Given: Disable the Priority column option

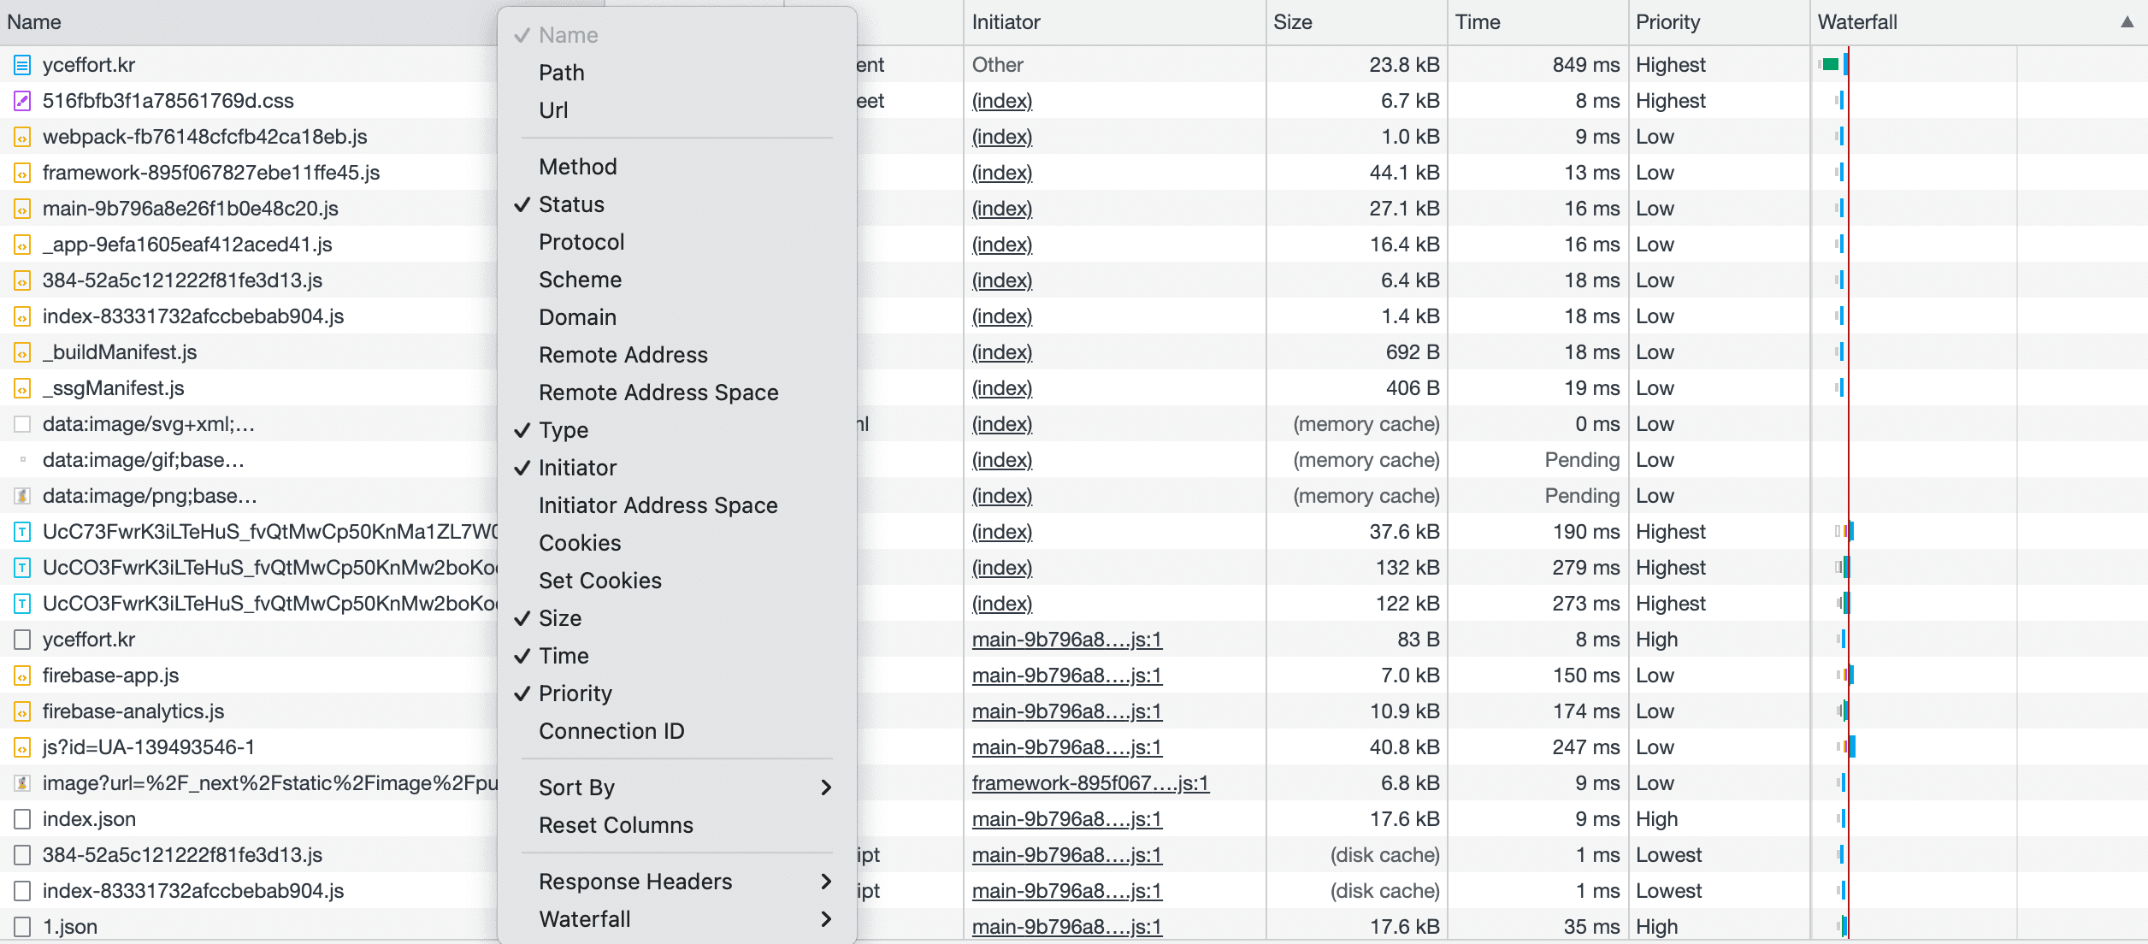Looking at the screenshot, I should coord(575,693).
